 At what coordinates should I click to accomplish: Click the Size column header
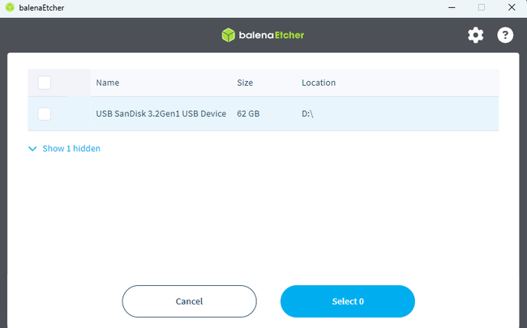click(x=245, y=83)
